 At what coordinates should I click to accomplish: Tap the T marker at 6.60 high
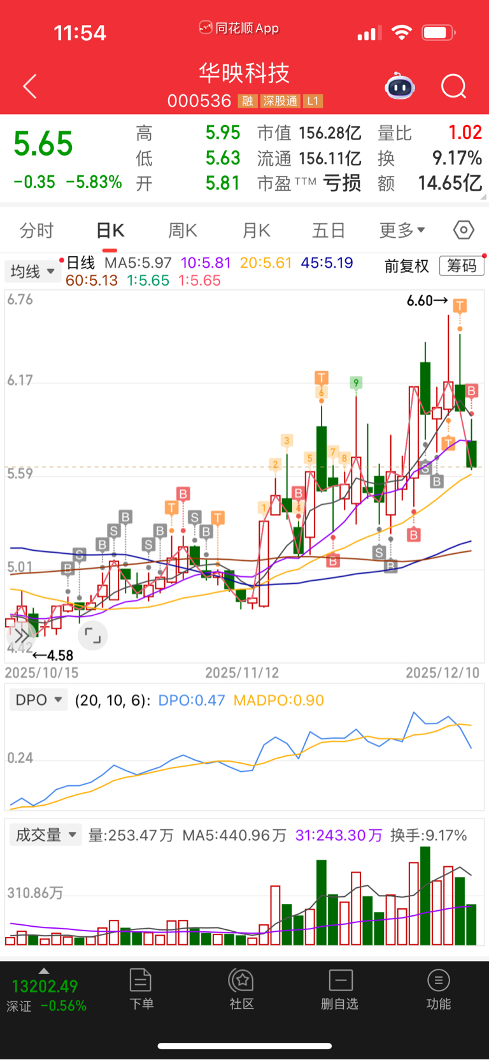pos(460,306)
